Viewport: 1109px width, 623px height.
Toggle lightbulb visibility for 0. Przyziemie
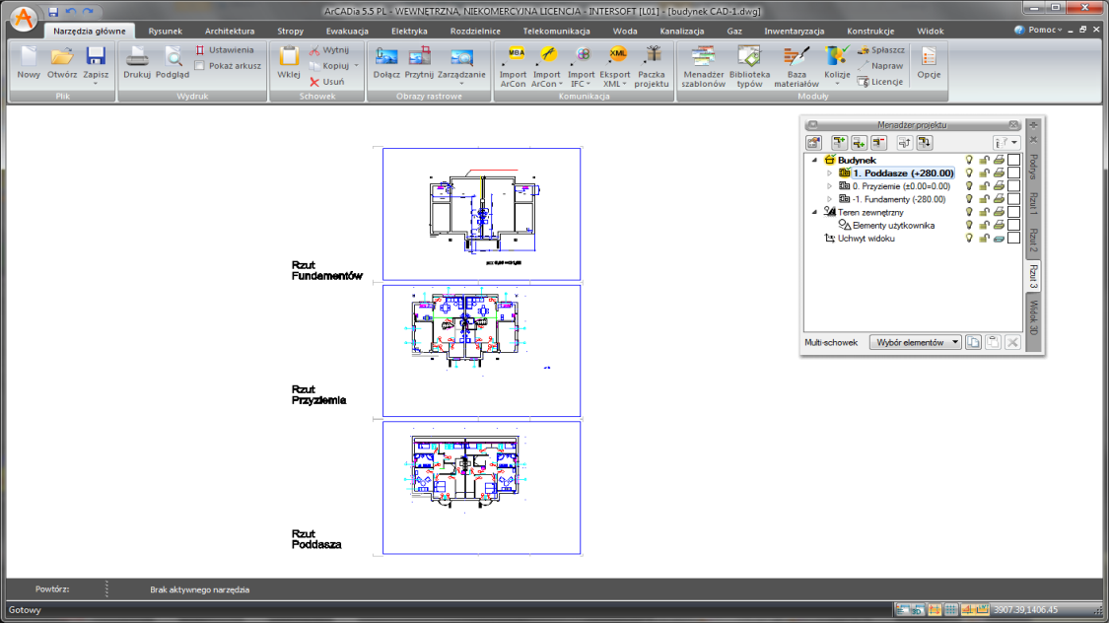pos(969,186)
